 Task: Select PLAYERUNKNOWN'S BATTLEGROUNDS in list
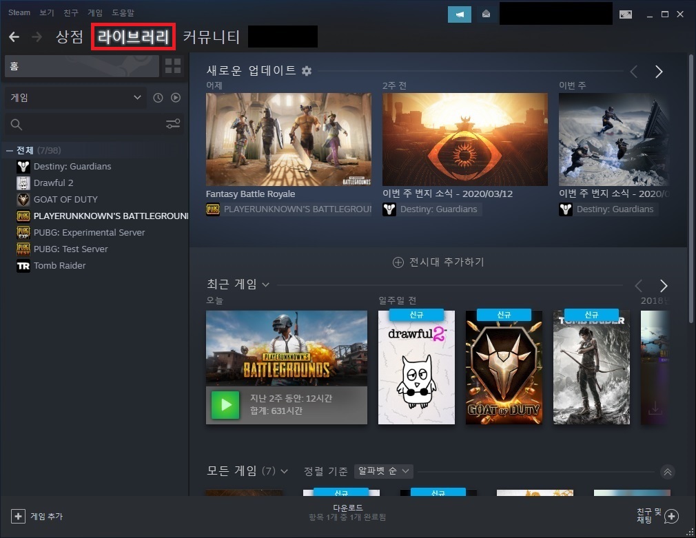tap(111, 216)
